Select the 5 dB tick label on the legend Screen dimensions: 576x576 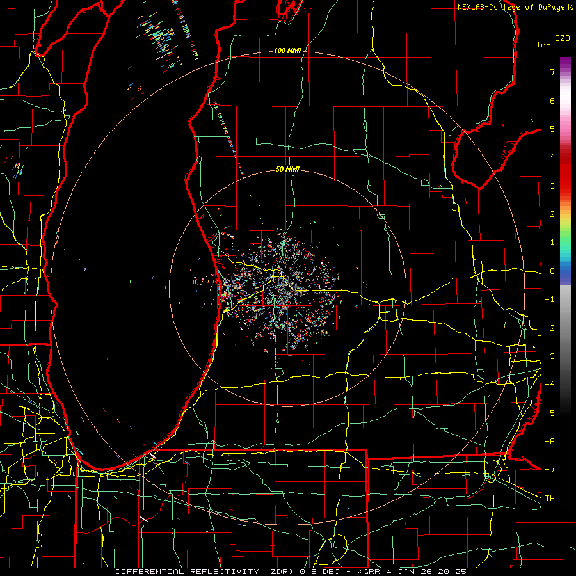click(x=552, y=129)
